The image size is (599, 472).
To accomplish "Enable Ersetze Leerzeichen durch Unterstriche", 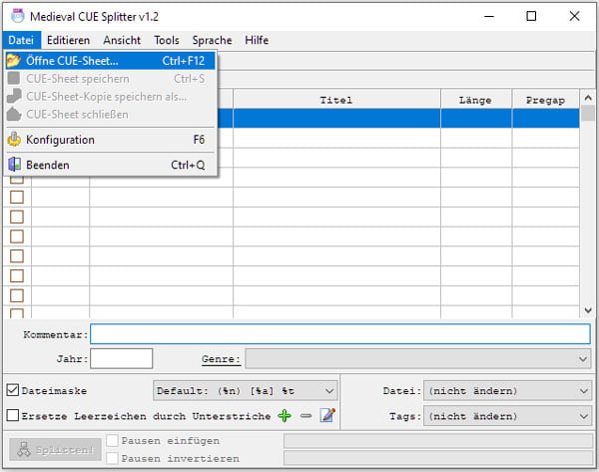I will pos(13,416).
